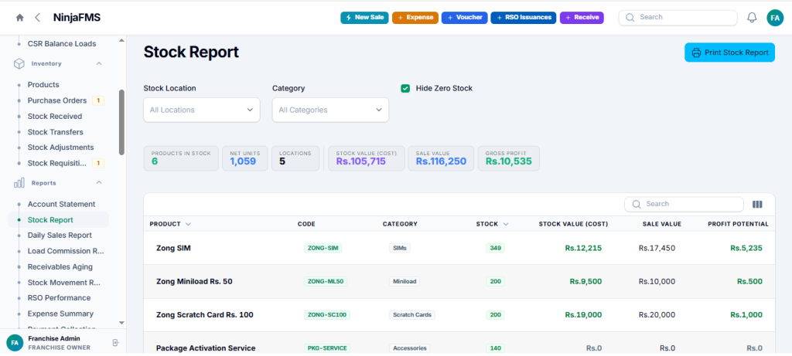Click the Reports bar chart icon
792x356 pixels.
point(19,182)
